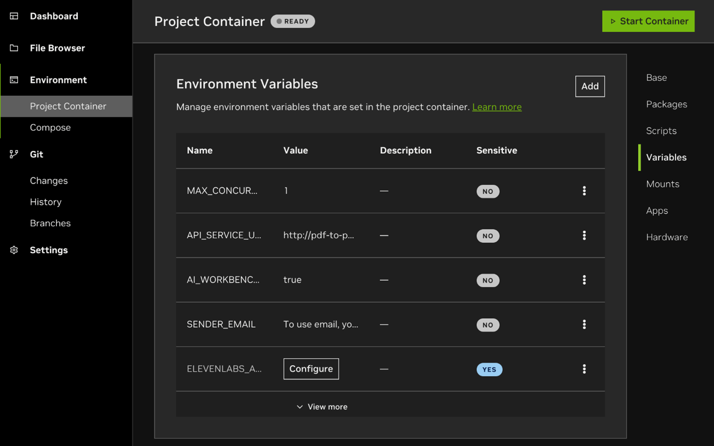Click the YES sensitive badge for ELEVENLABS_A...
This screenshot has height=446, width=714.
[489, 369]
